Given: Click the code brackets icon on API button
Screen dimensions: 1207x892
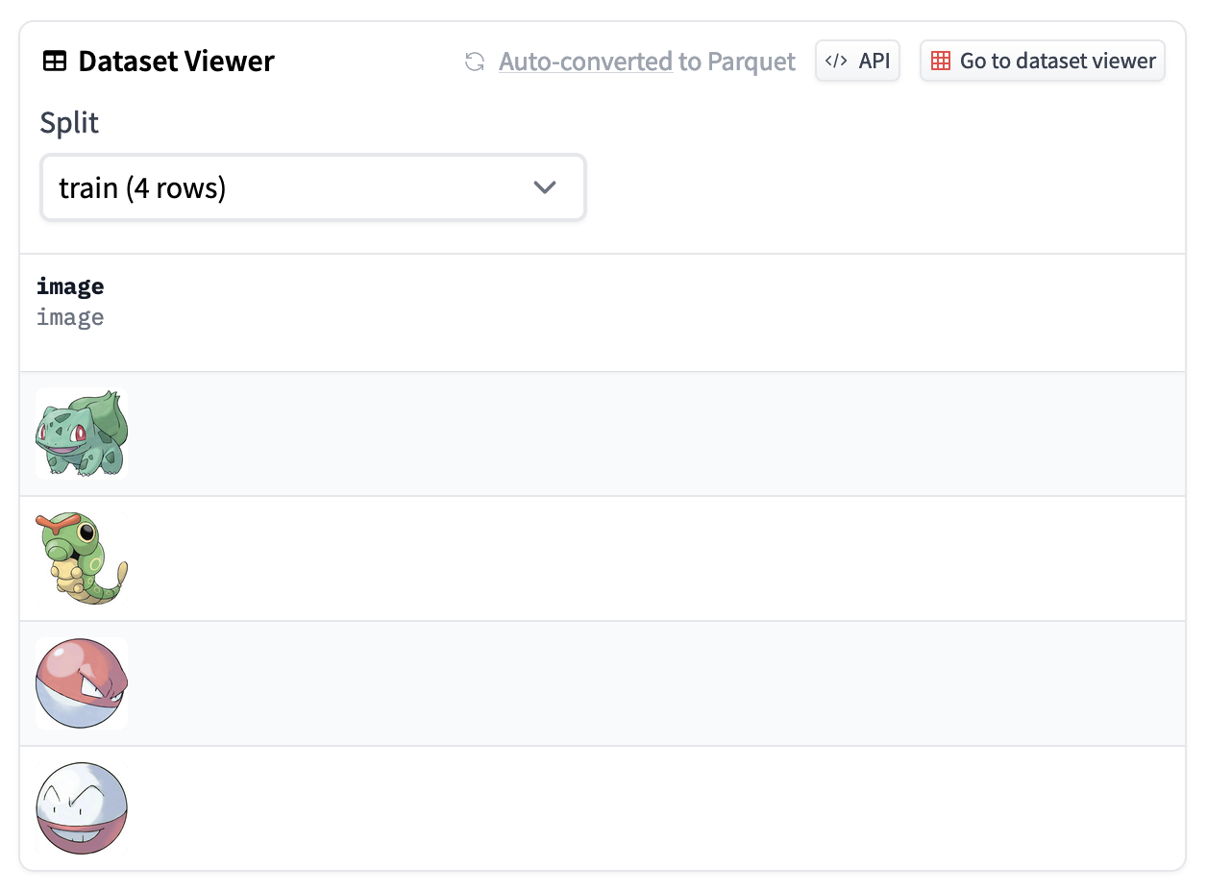Looking at the screenshot, I should (x=836, y=62).
